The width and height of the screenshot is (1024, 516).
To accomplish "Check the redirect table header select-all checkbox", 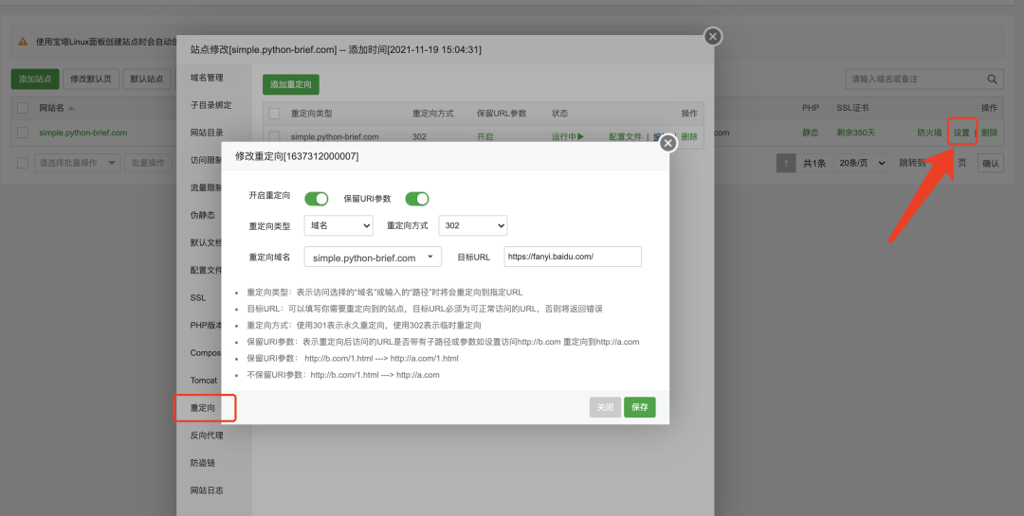I will [274, 114].
